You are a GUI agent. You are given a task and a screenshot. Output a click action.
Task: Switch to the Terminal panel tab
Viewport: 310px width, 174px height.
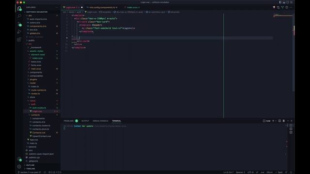coord(116,121)
